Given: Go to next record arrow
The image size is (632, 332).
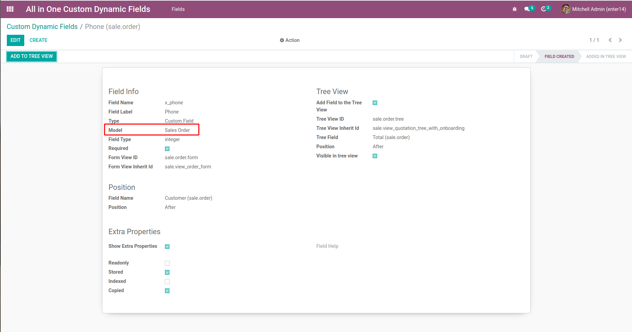Looking at the screenshot, I should (620, 40).
